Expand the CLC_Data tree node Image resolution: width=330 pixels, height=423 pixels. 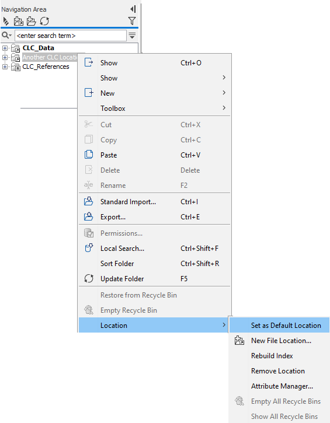point(5,48)
